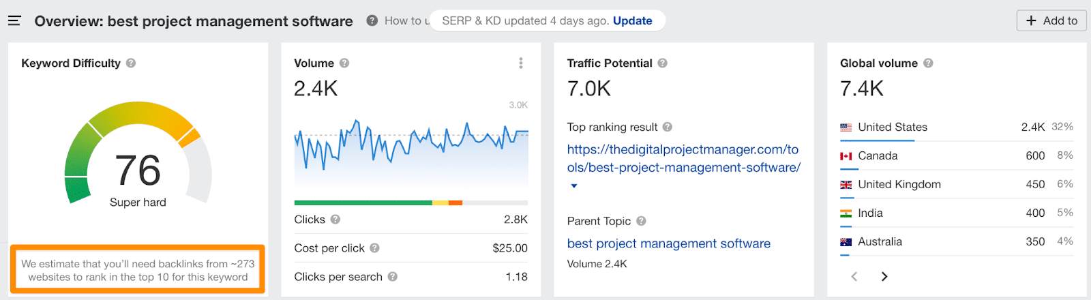Open the hamburger menu icon

point(14,21)
